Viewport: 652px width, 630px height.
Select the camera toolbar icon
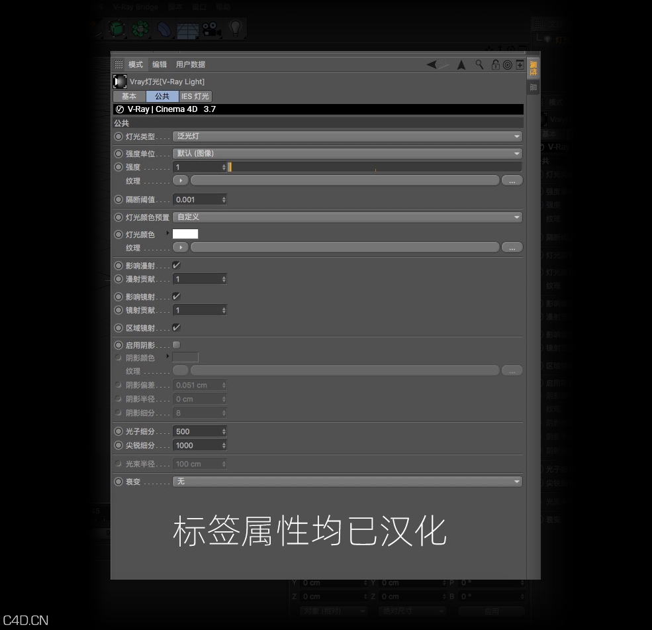[x=212, y=30]
